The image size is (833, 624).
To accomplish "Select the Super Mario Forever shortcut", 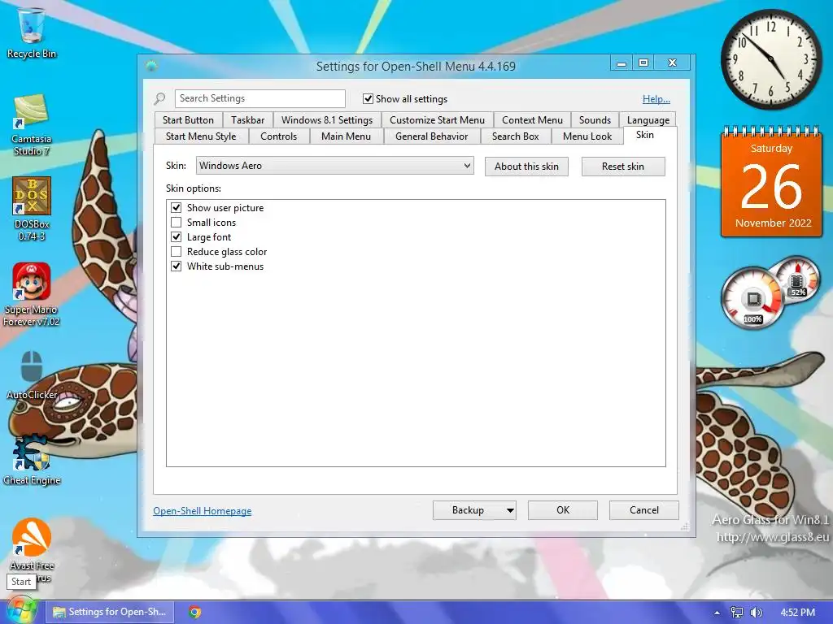I will point(32,294).
